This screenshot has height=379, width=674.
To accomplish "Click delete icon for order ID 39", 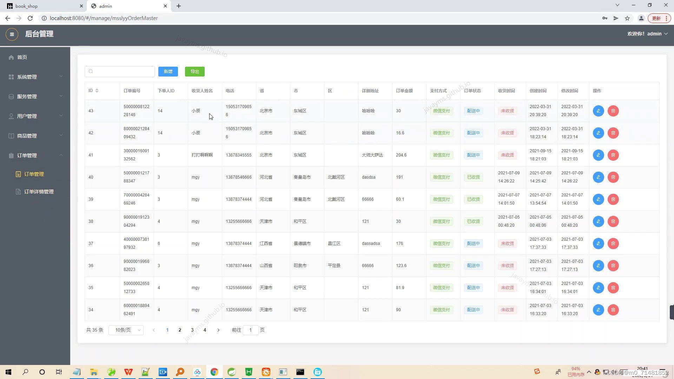I will [x=613, y=199].
